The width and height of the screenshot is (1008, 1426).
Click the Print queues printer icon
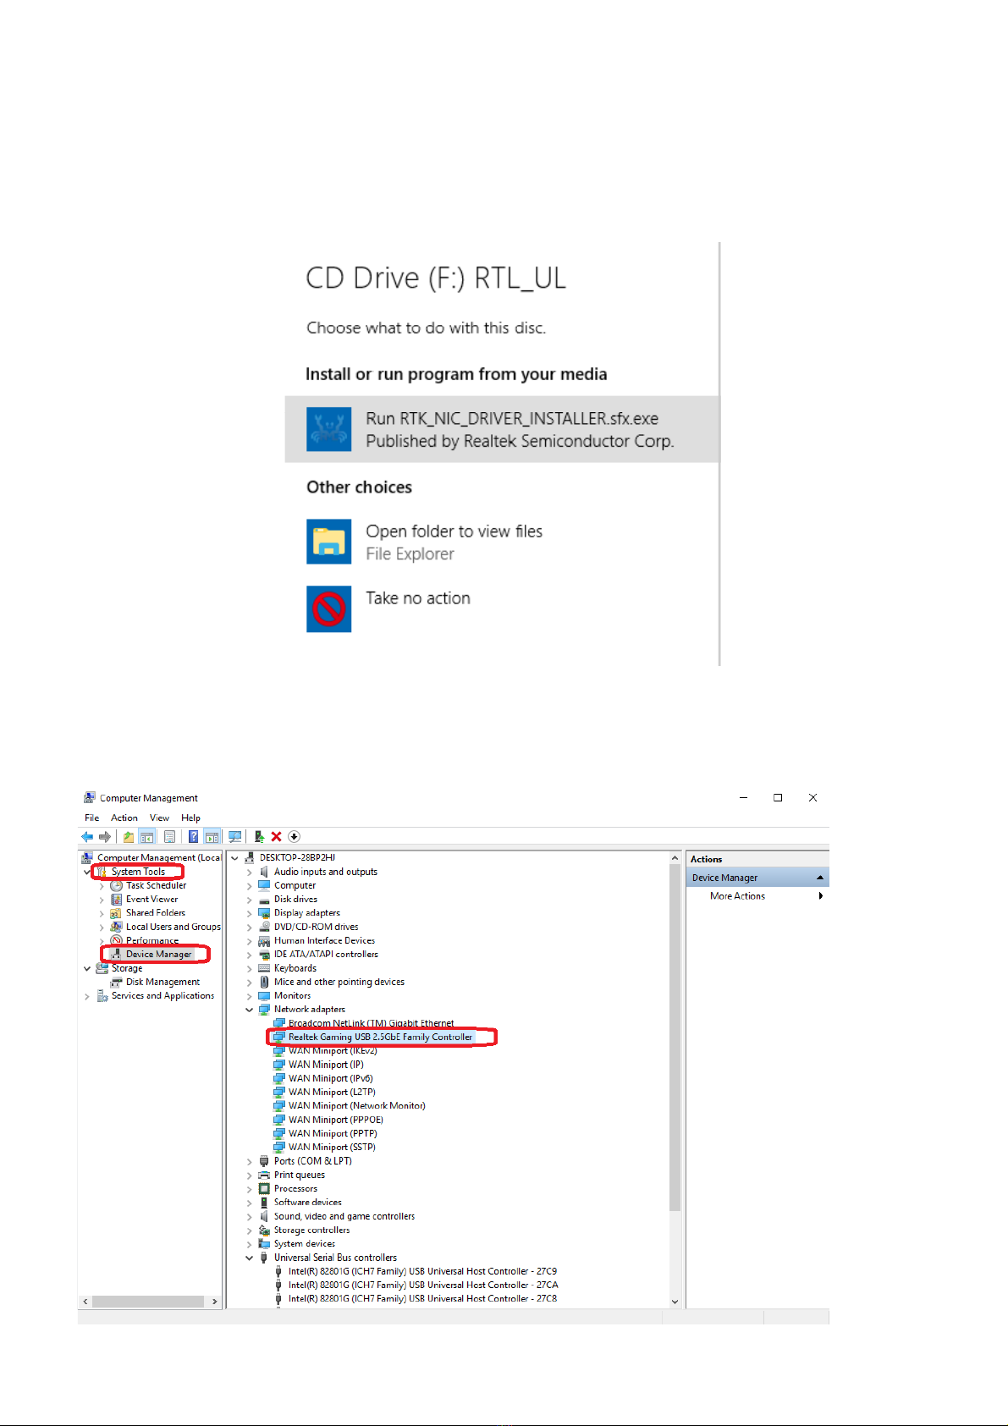[264, 1175]
